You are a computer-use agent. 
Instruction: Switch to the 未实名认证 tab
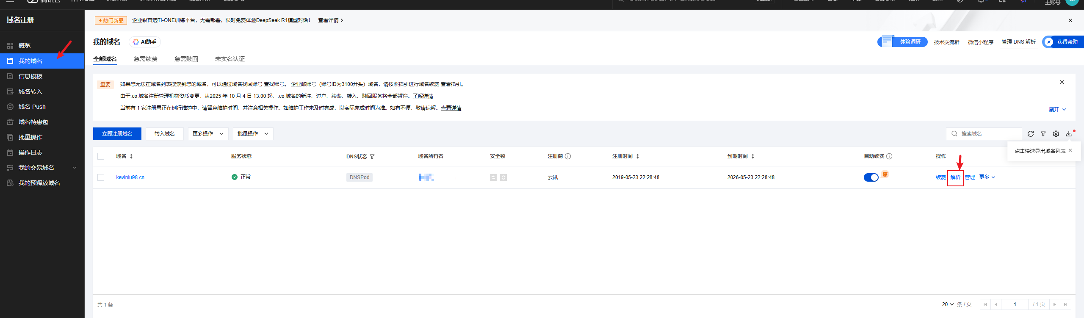(x=230, y=59)
